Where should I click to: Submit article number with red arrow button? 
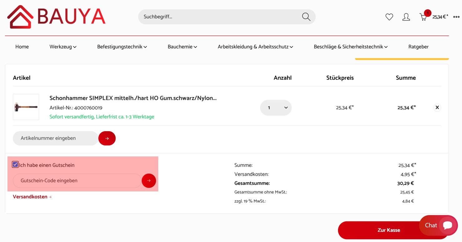[107, 138]
